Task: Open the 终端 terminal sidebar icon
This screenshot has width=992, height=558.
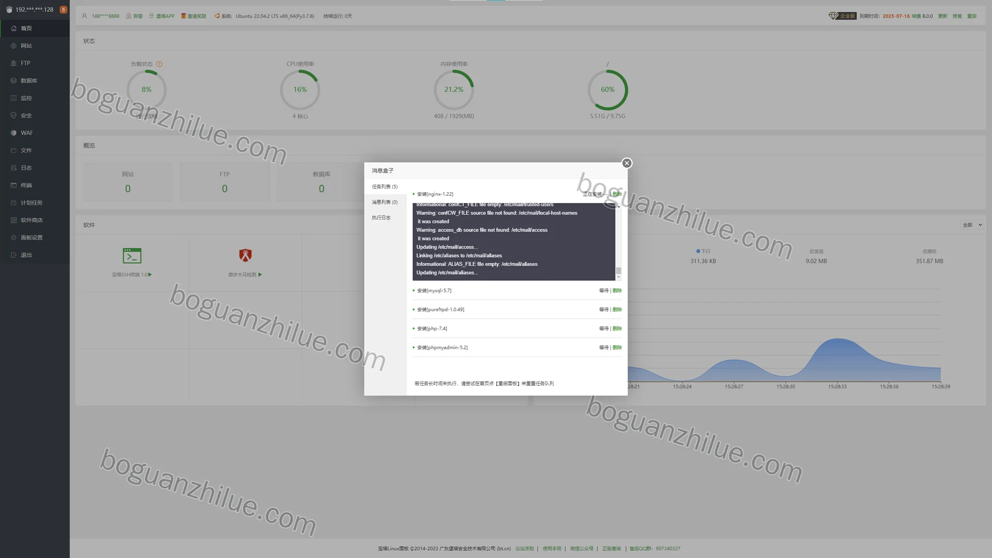Action: click(13, 185)
